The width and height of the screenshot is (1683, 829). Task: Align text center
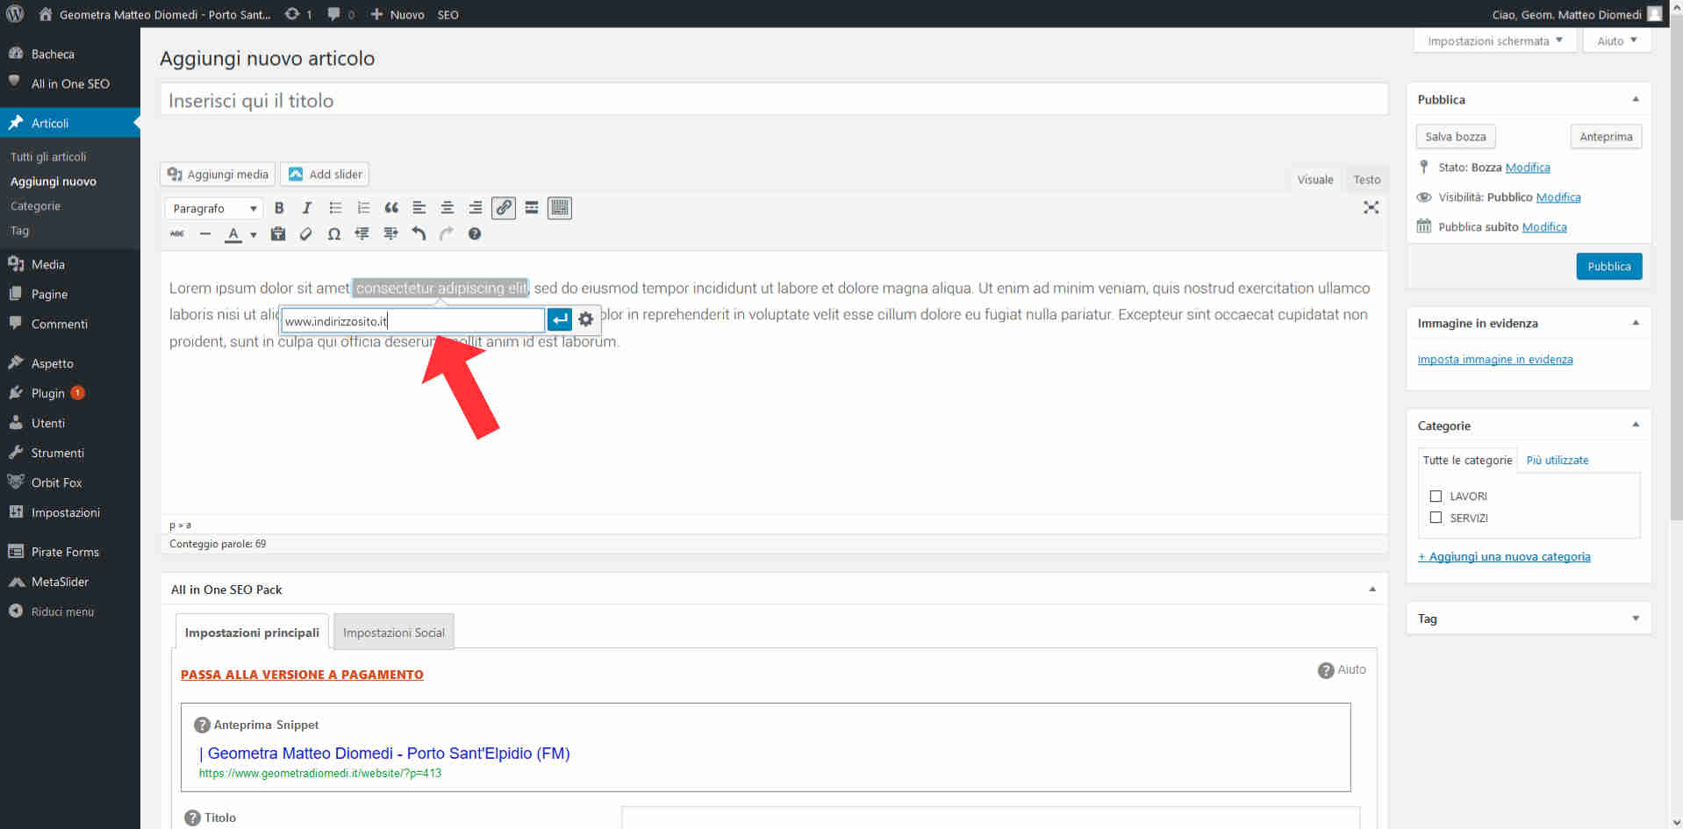448,208
